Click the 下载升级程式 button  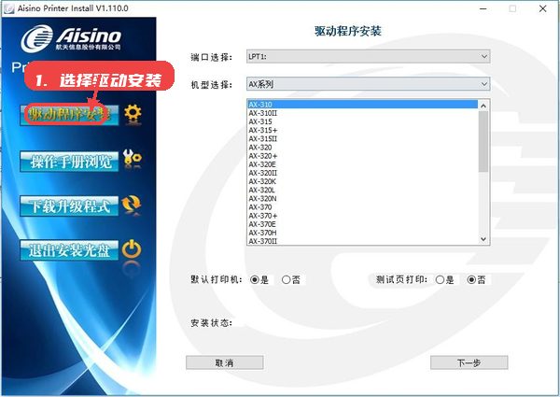click(69, 206)
